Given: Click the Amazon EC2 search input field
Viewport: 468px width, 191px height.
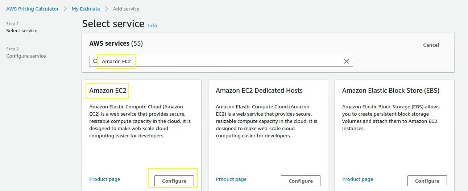Looking at the screenshot, I should click(218, 61).
